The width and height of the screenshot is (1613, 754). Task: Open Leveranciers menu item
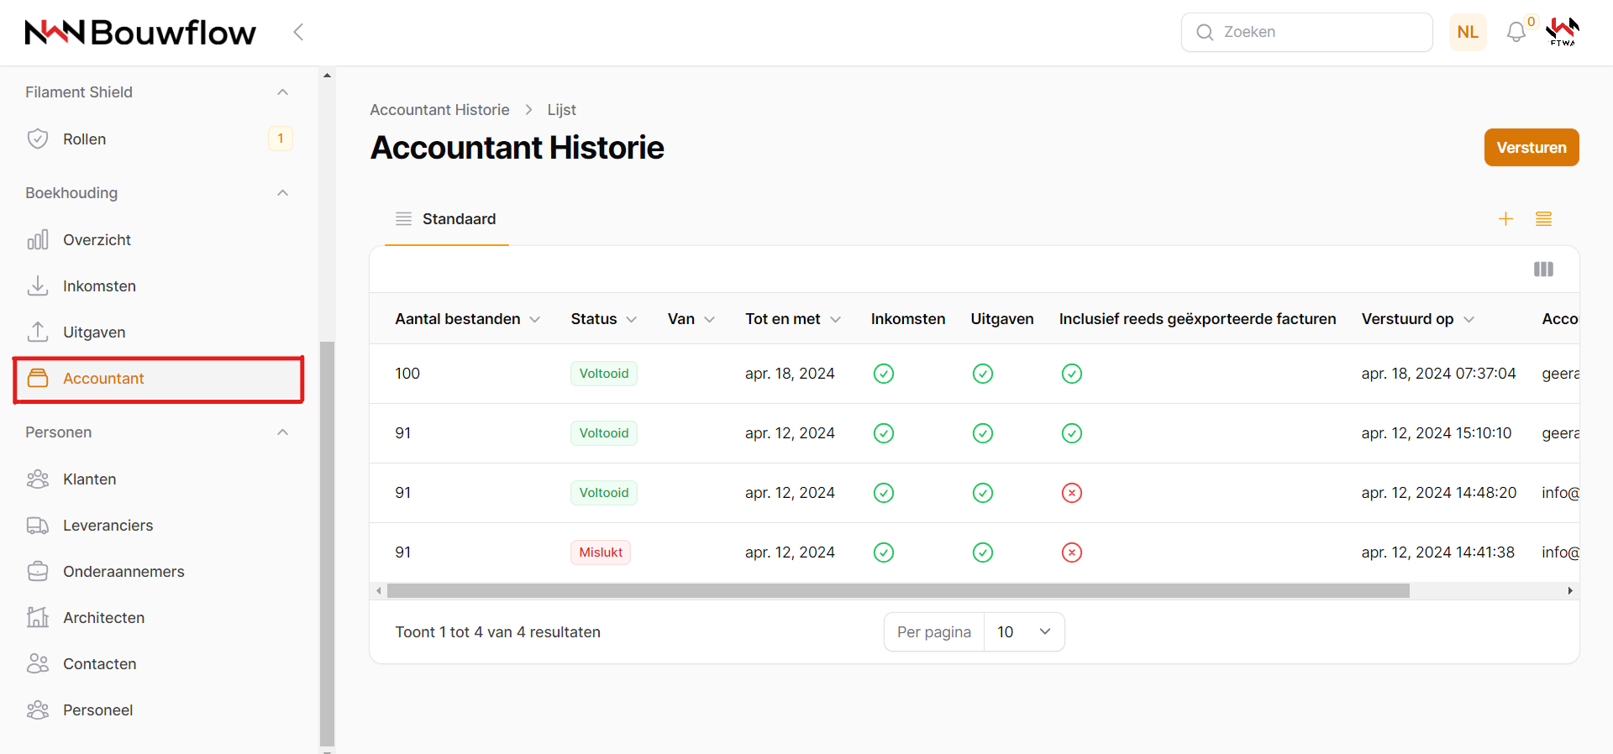108,526
